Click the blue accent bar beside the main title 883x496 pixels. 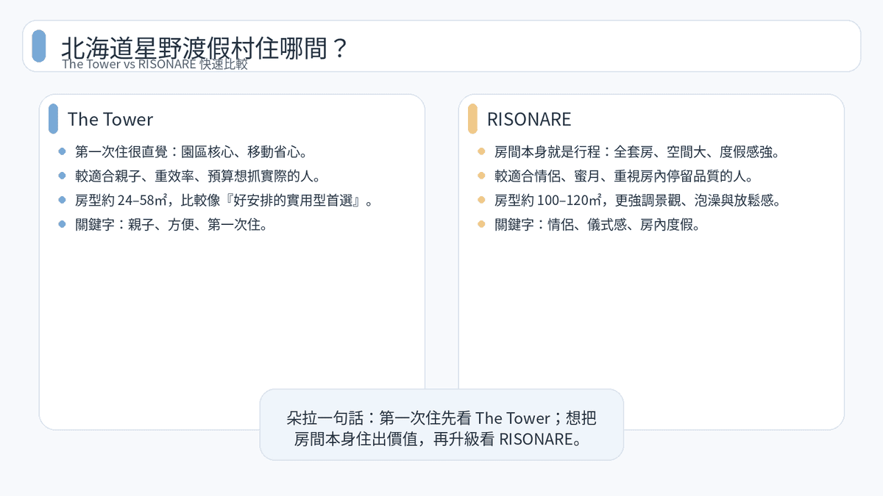39,46
